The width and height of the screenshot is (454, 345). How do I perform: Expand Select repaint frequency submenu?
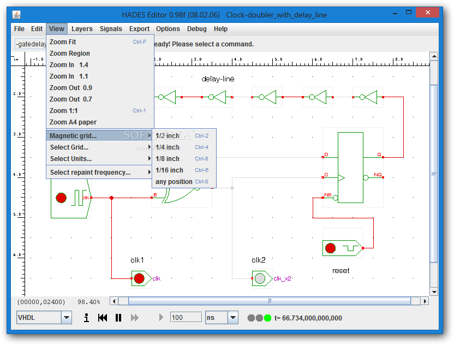[100, 172]
